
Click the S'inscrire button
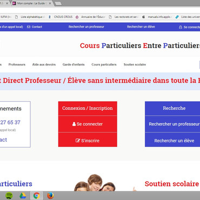pyautogui.click(x=88, y=140)
